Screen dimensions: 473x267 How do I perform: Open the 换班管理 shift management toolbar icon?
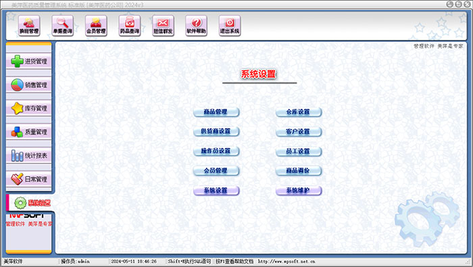coord(29,26)
